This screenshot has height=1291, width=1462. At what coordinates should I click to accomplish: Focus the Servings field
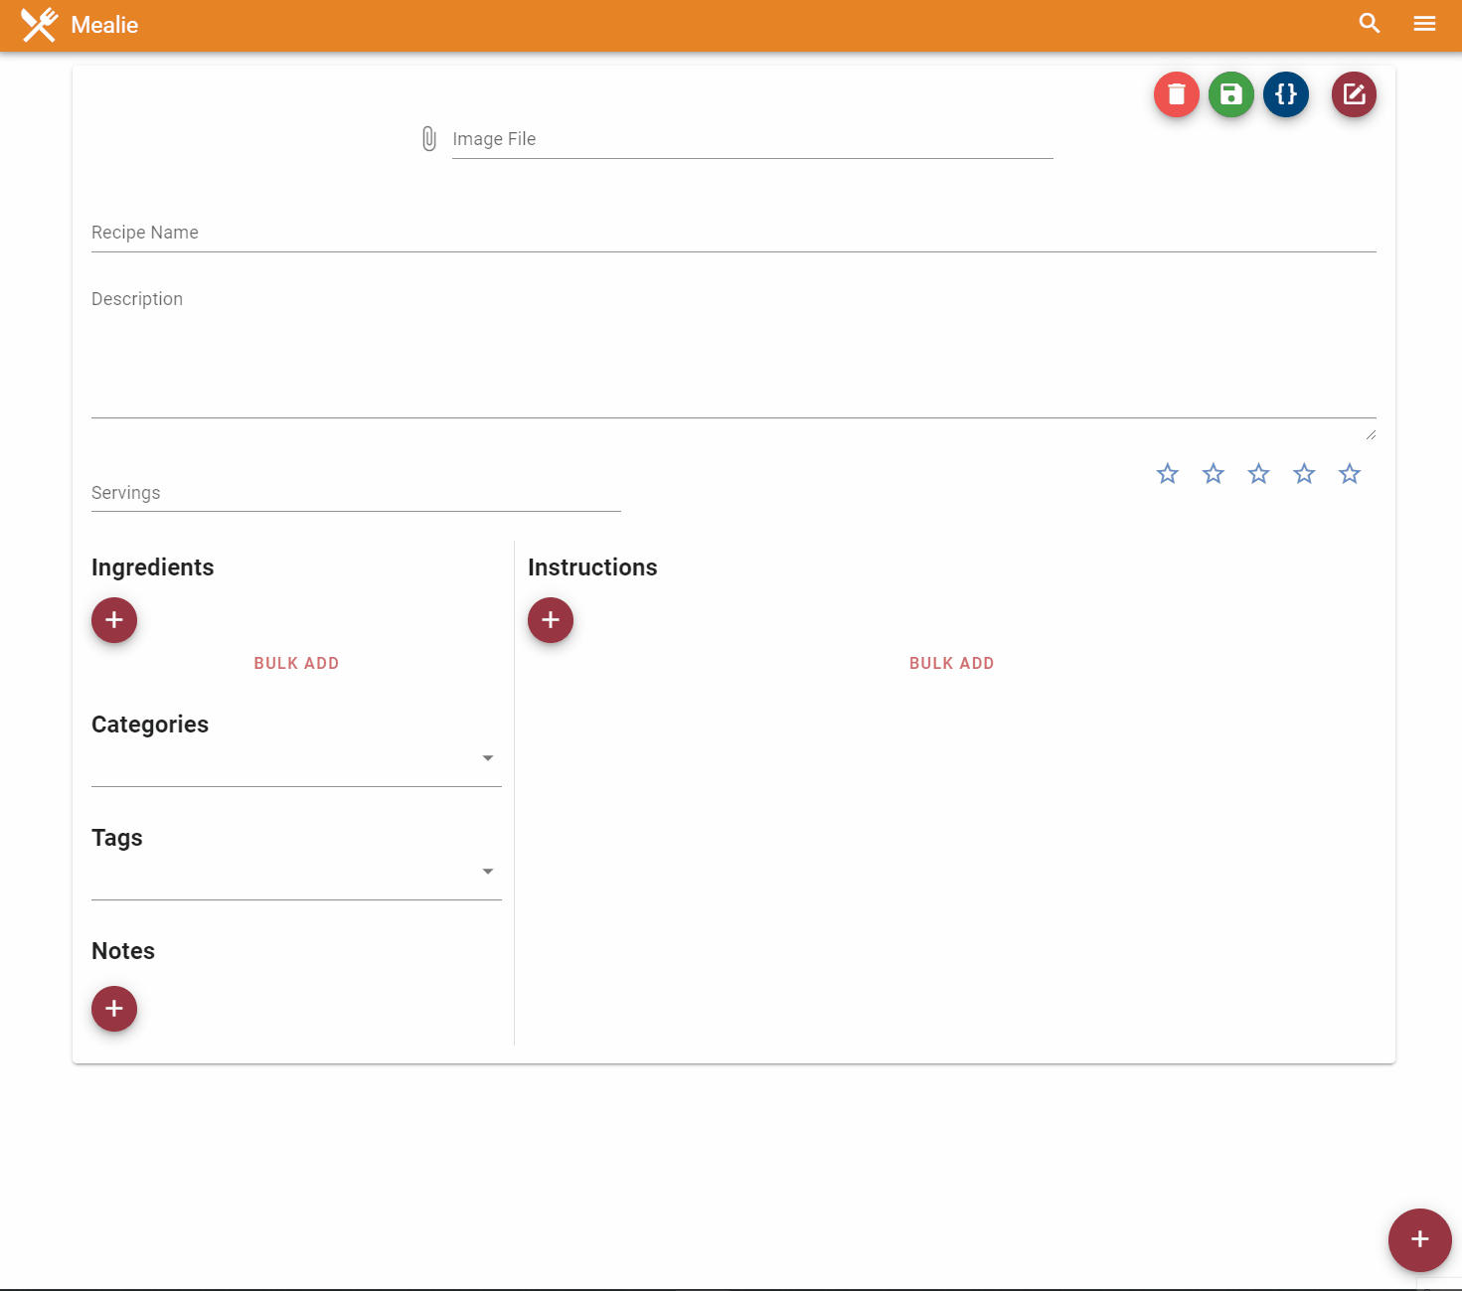coord(356,493)
